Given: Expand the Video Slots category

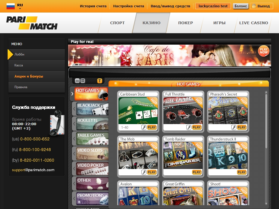Looking at the screenshot, I should click(x=90, y=153).
